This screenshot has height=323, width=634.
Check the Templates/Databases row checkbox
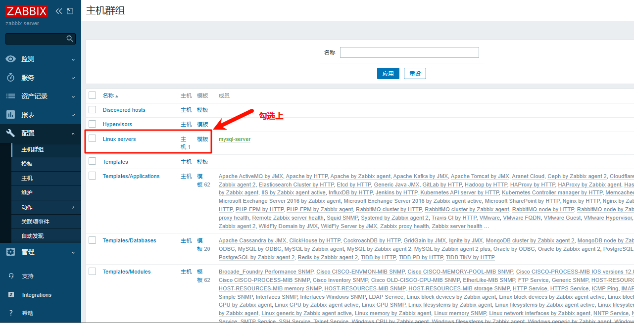[93, 240]
